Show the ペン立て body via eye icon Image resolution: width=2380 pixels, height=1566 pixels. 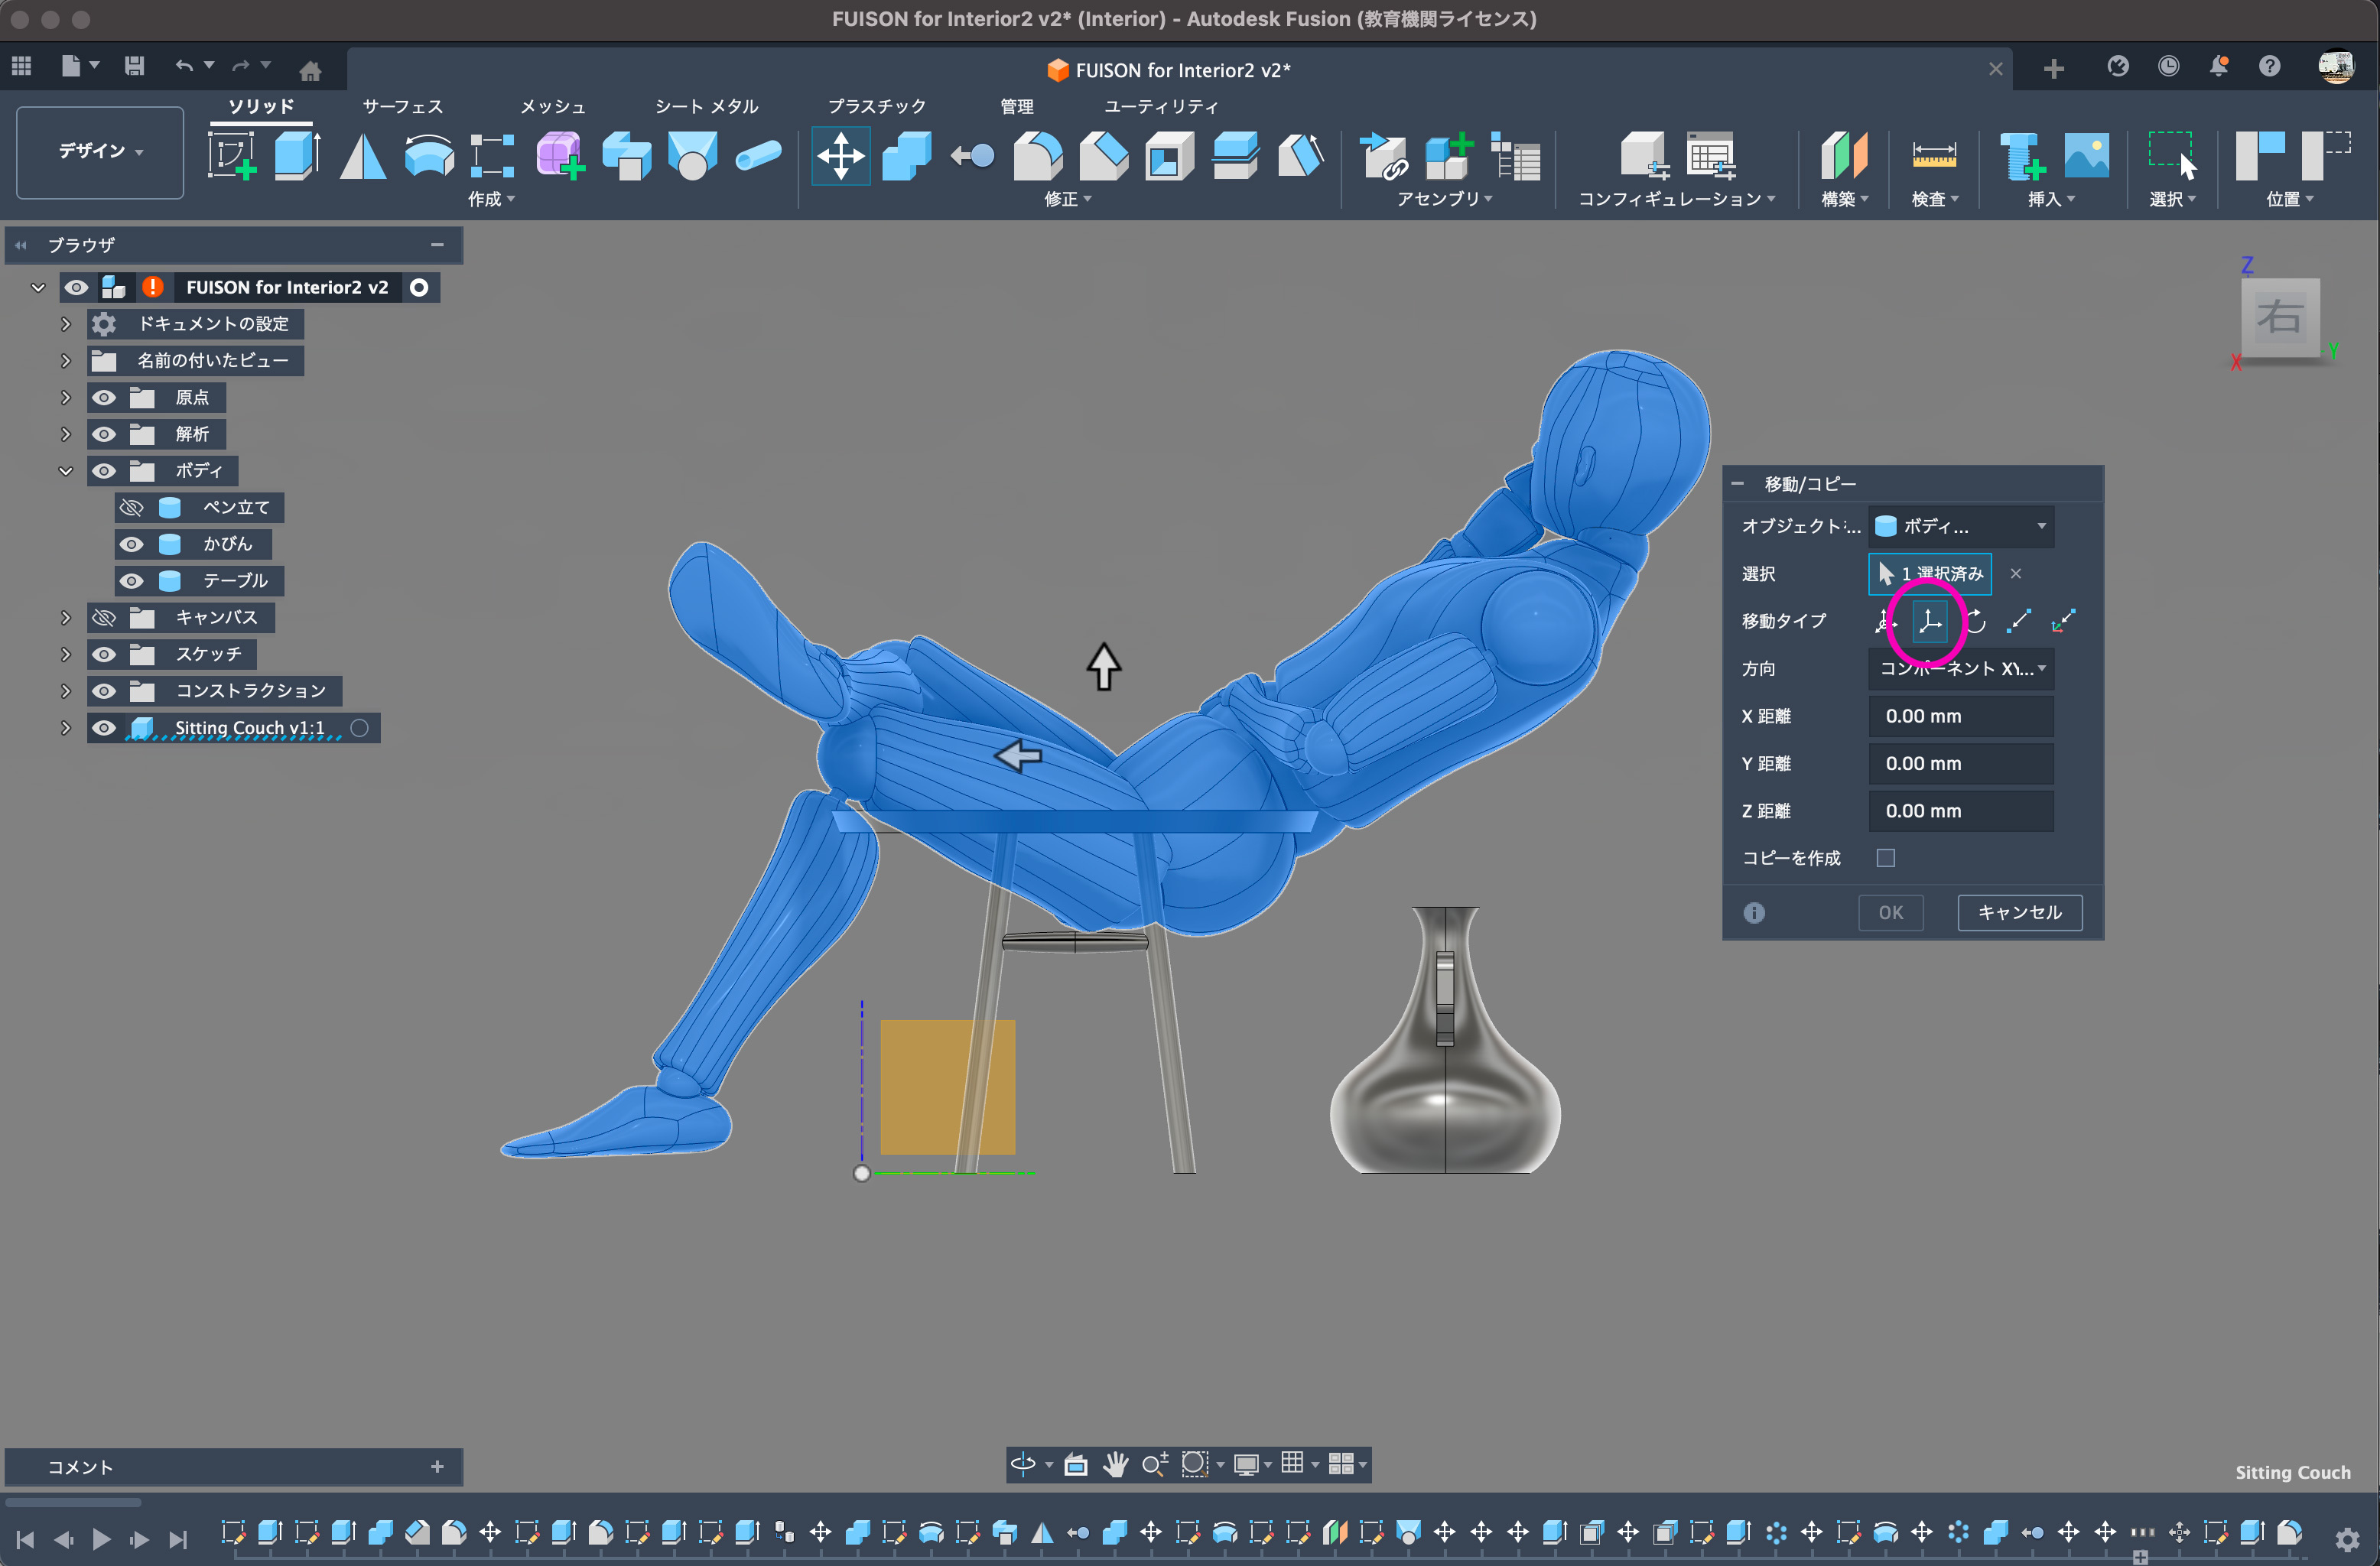131,508
